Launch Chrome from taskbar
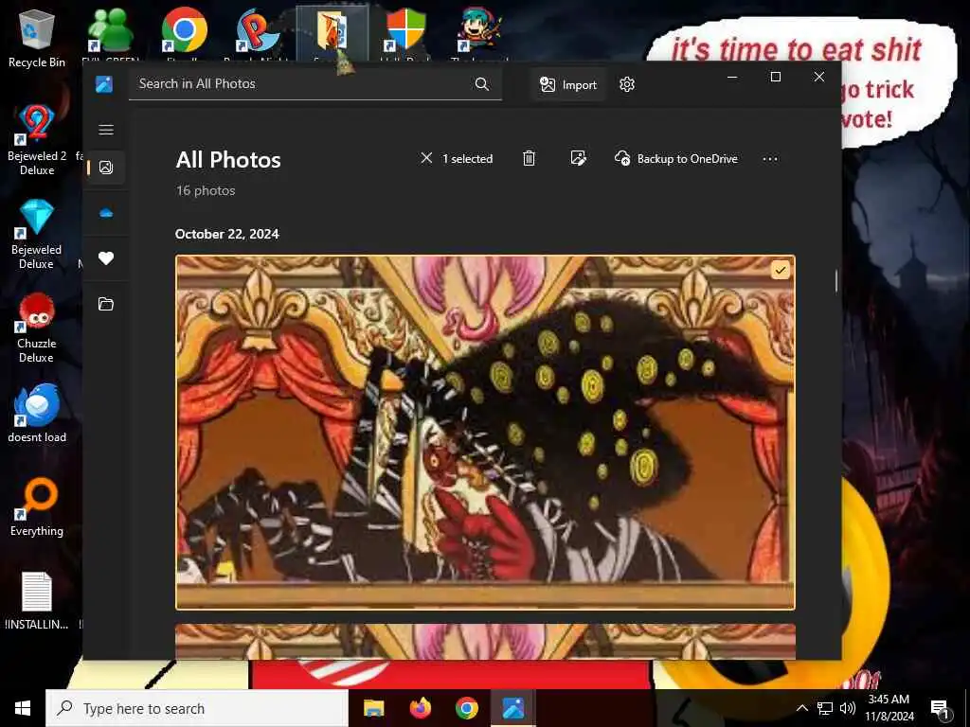 (467, 708)
